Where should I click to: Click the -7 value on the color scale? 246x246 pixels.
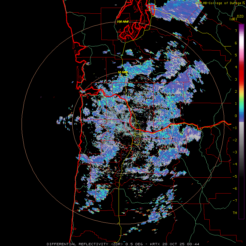click(x=235, y=201)
